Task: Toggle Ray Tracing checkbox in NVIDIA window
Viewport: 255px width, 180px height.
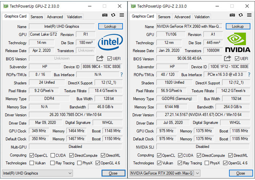Action: [x=180, y=163]
